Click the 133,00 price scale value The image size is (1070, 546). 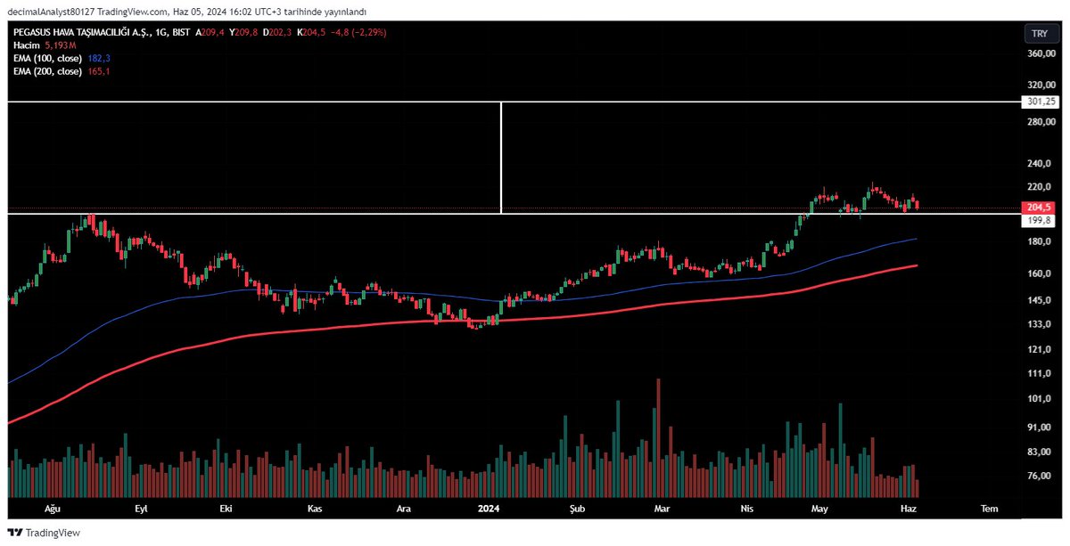point(1041,324)
